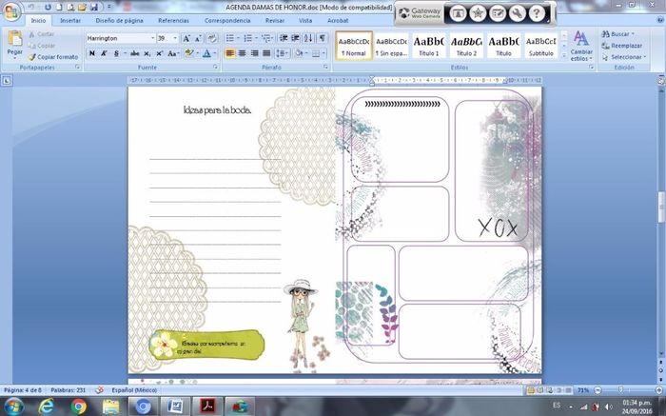Open the Diseño de página tab
This screenshot has width=666, height=416.
click(x=118, y=20)
